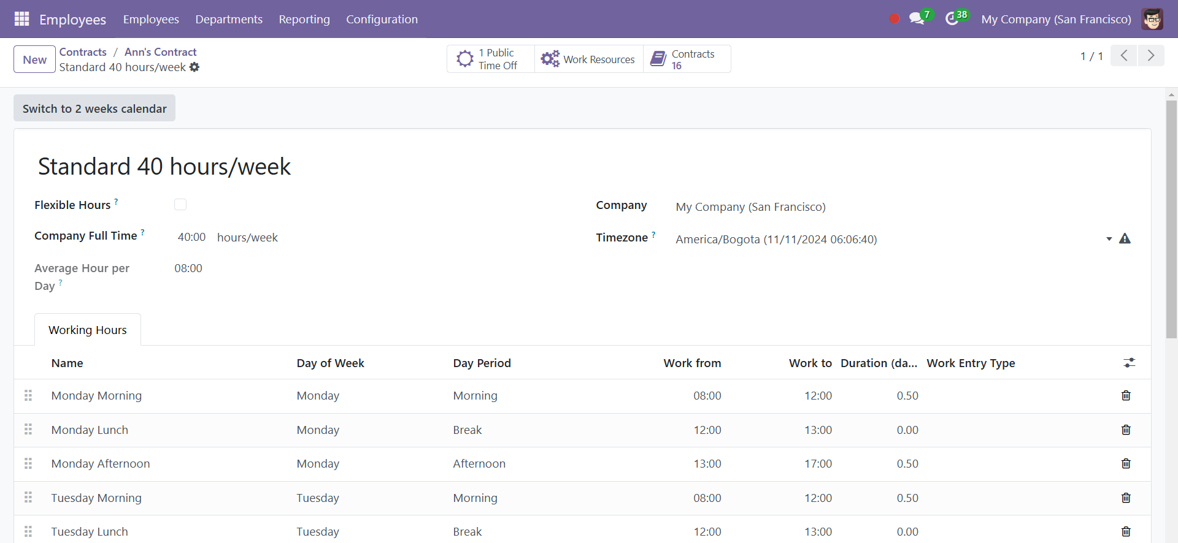Screen dimensions: 1178x543
Task: Delete the Monday Afternoon row
Action: click(1126, 463)
